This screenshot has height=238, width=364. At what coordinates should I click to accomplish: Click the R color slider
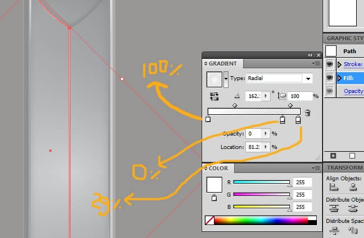262,182
